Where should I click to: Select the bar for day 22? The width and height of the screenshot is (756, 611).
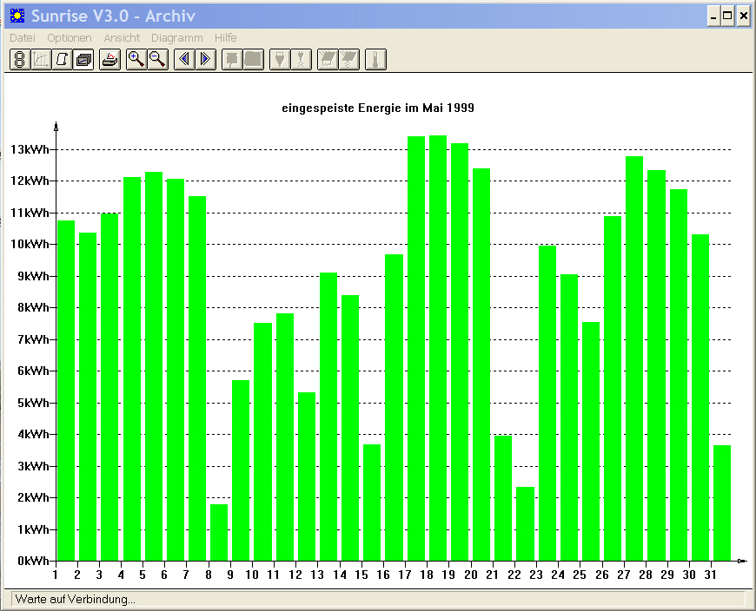coord(525,524)
